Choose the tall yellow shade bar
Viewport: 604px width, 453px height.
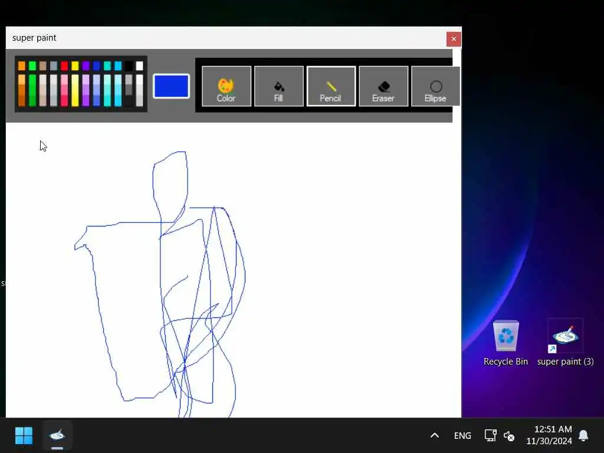(75, 90)
